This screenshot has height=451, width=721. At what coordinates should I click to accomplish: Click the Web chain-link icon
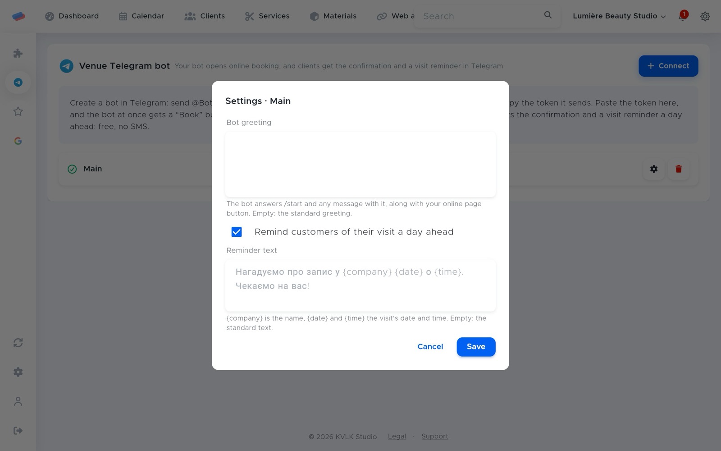(382, 16)
